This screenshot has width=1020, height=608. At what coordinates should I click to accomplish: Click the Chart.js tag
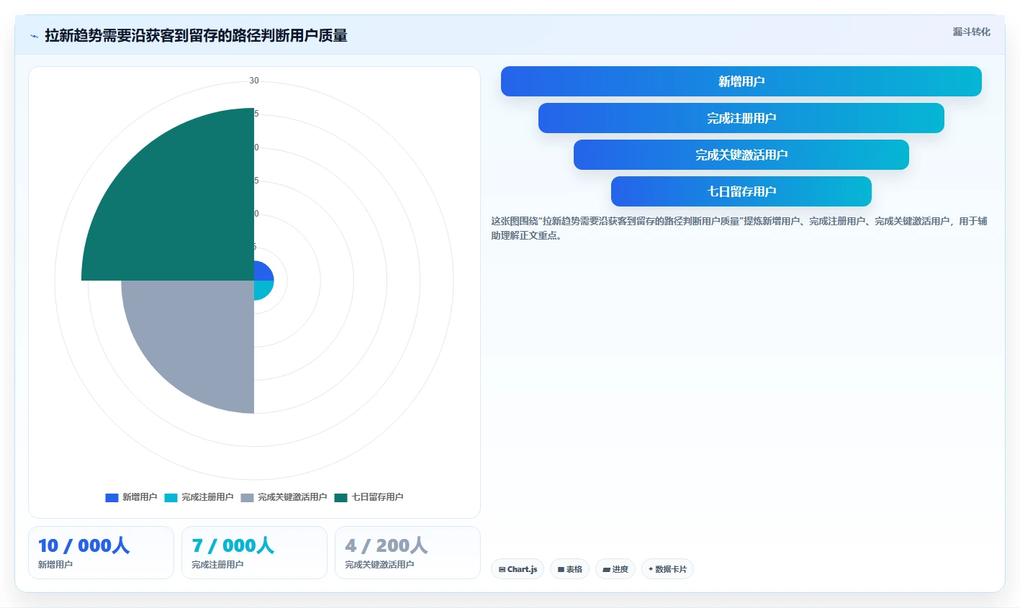518,569
